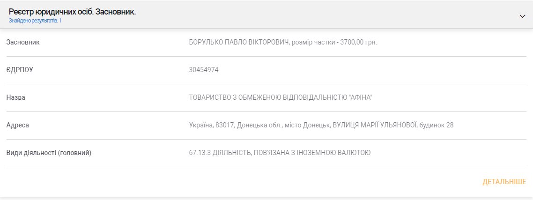Viewport: 533px width, 200px height.
Task: Click the 'Знайдено результатів: 1' counter text
Action: click(x=35, y=21)
